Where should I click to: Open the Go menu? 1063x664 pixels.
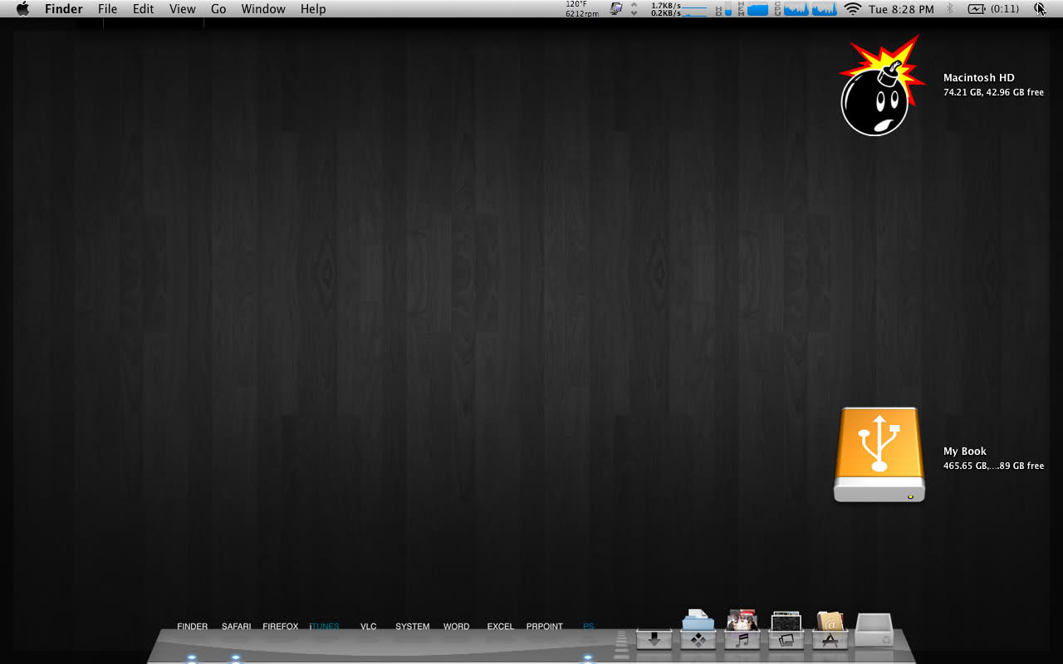click(218, 9)
